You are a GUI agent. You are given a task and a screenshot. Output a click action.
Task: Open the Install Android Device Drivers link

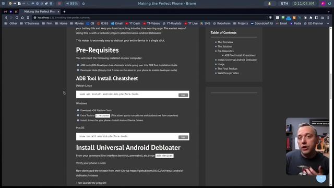click(127, 121)
